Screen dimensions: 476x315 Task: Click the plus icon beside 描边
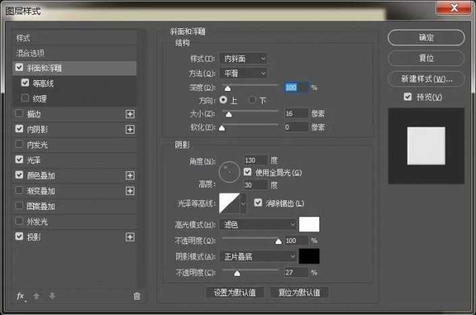click(130, 113)
